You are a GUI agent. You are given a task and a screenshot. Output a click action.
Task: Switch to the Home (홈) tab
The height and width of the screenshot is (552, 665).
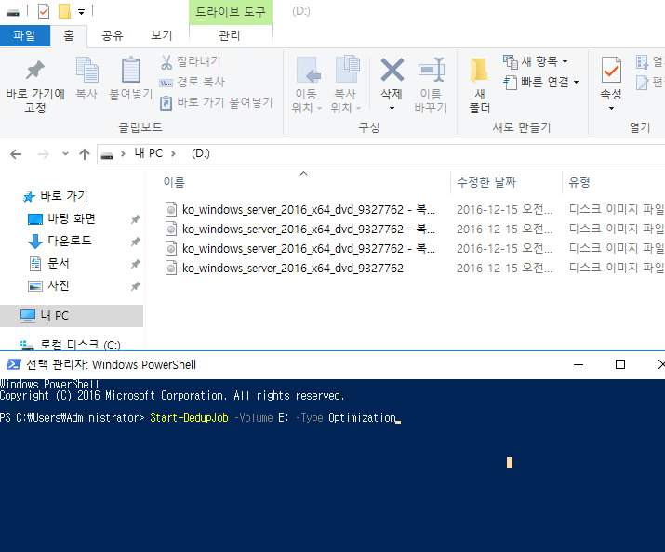click(69, 35)
